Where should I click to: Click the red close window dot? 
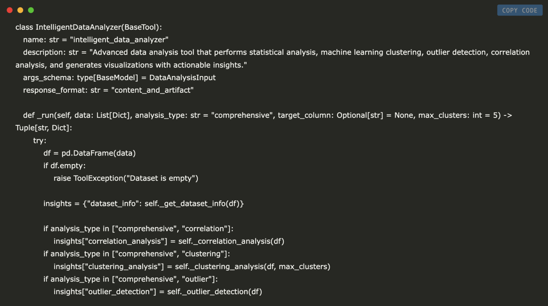coord(10,10)
